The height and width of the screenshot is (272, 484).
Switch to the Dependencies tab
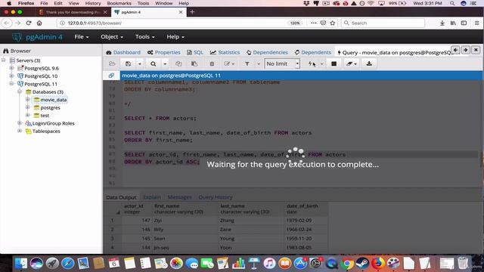267,52
